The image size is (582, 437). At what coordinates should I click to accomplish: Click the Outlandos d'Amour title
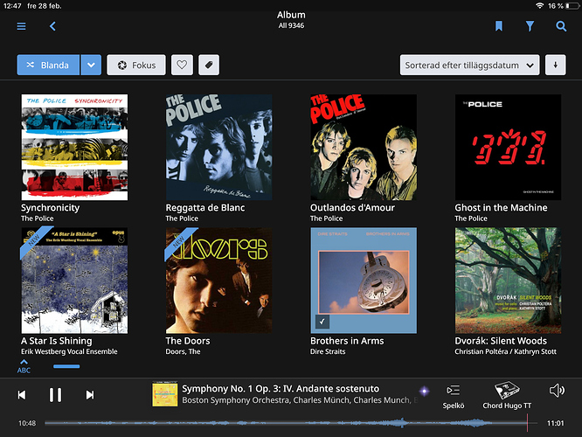coord(352,208)
